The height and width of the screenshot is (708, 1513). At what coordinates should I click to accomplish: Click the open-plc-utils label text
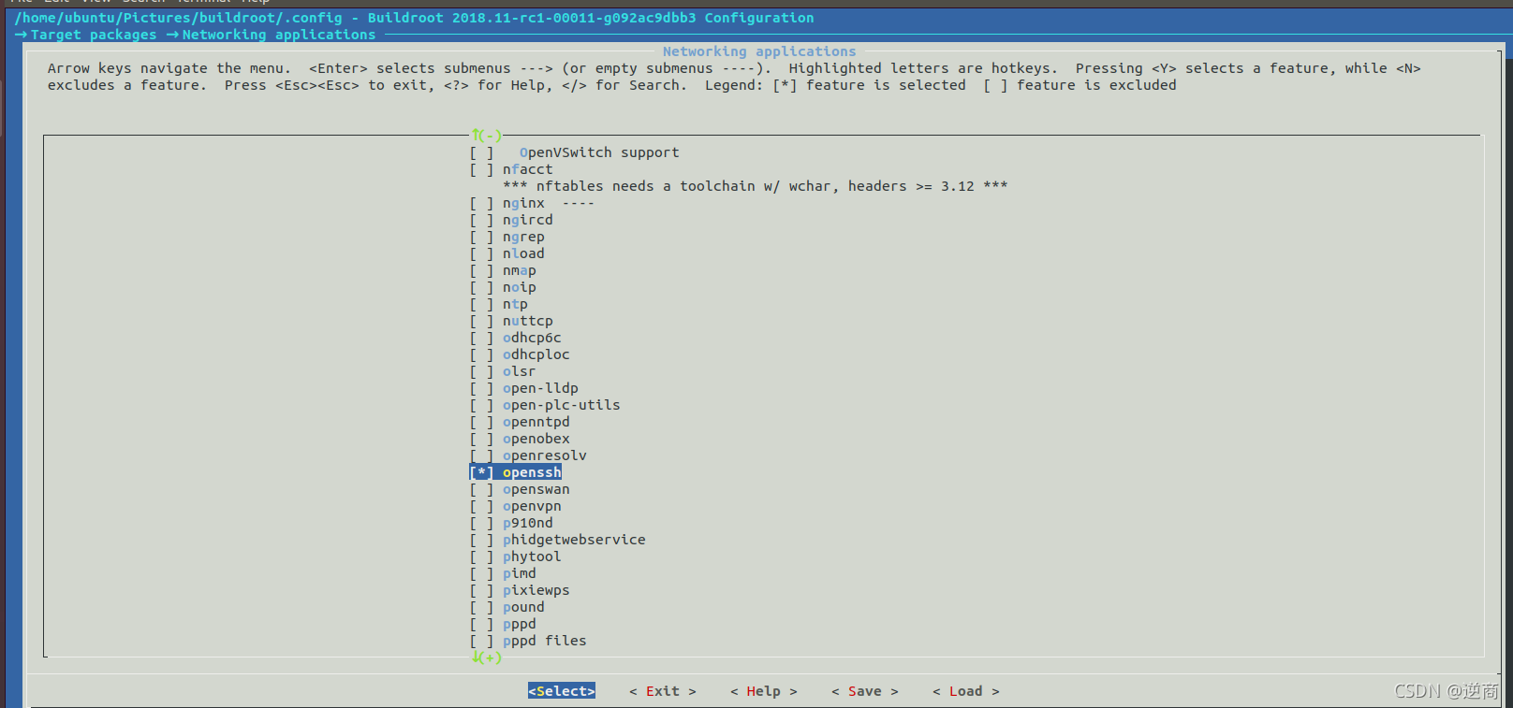pyautogui.click(x=562, y=405)
